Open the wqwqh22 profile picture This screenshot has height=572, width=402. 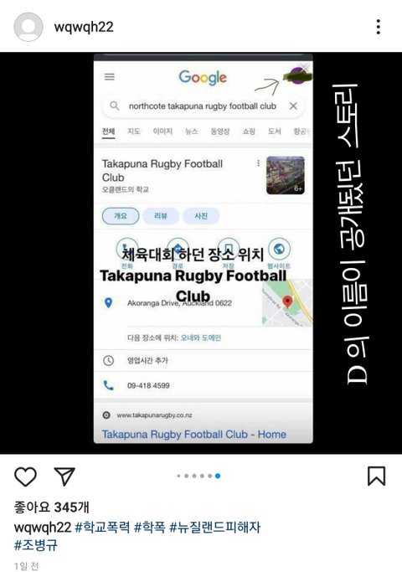pyautogui.click(x=28, y=27)
